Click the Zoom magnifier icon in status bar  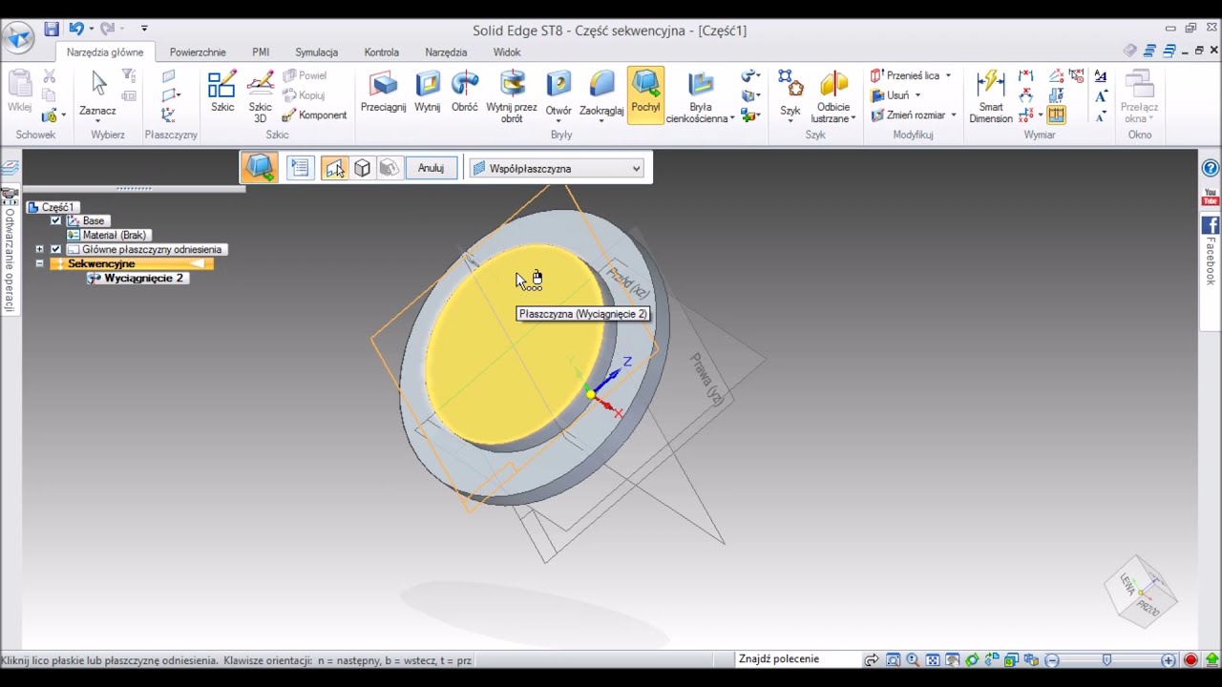[913, 660]
